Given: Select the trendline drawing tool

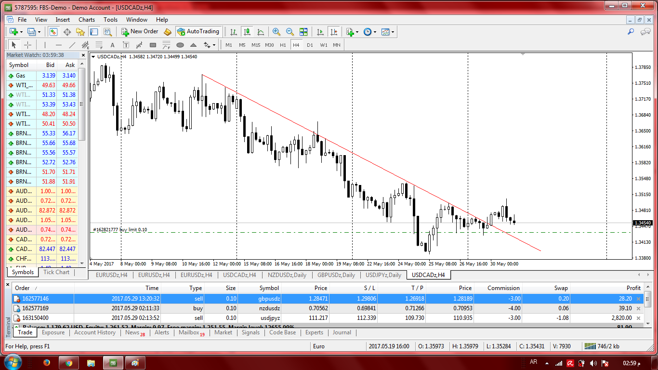Looking at the screenshot, I should [72, 45].
